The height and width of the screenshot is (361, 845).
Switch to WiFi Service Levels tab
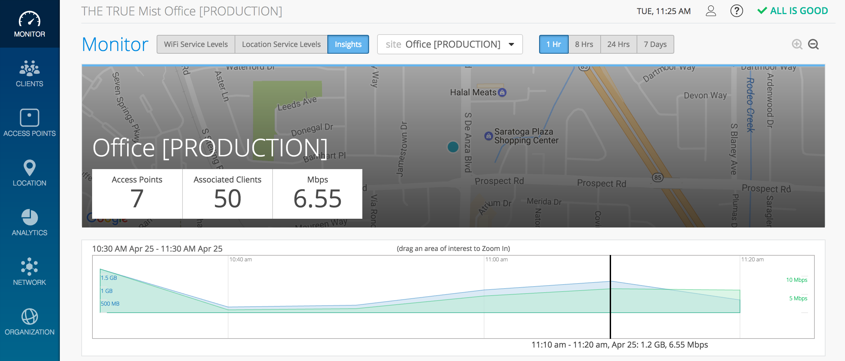(x=196, y=44)
